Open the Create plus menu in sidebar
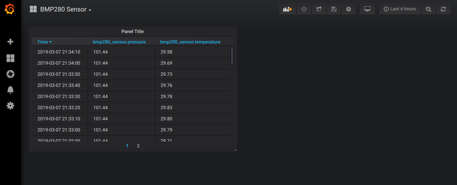The width and height of the screenshot is (457, 185). 10,42
